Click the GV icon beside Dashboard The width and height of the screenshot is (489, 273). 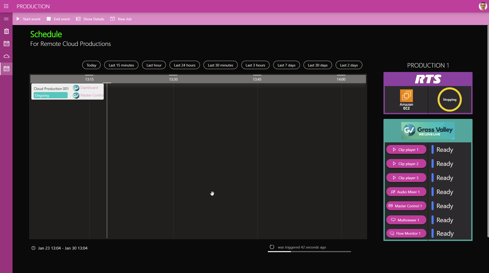pos(76,88)
